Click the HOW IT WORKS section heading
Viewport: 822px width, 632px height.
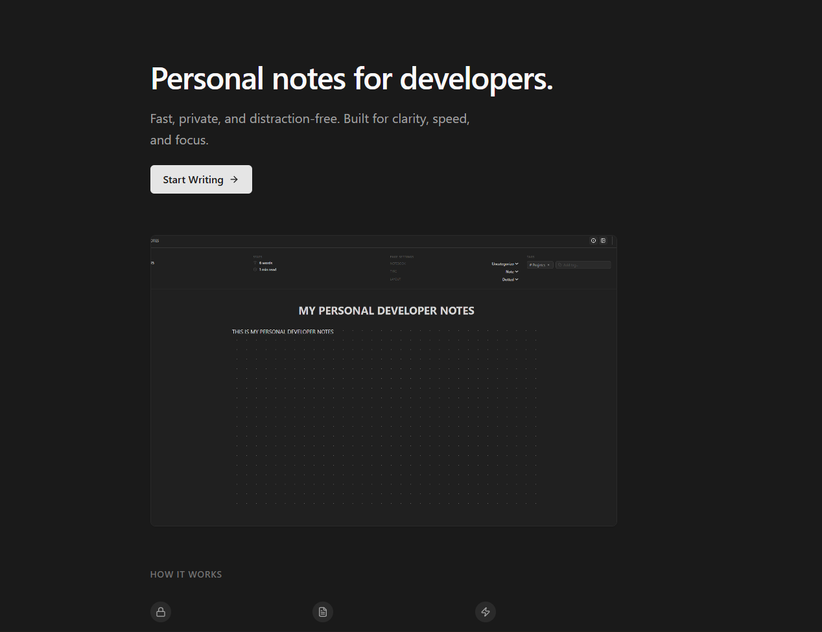click(186, 574)
